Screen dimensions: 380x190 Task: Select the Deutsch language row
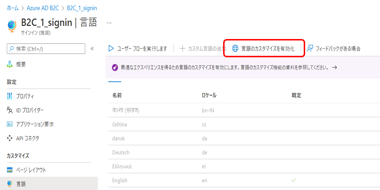pyautogui.click(x=244, y=152)
